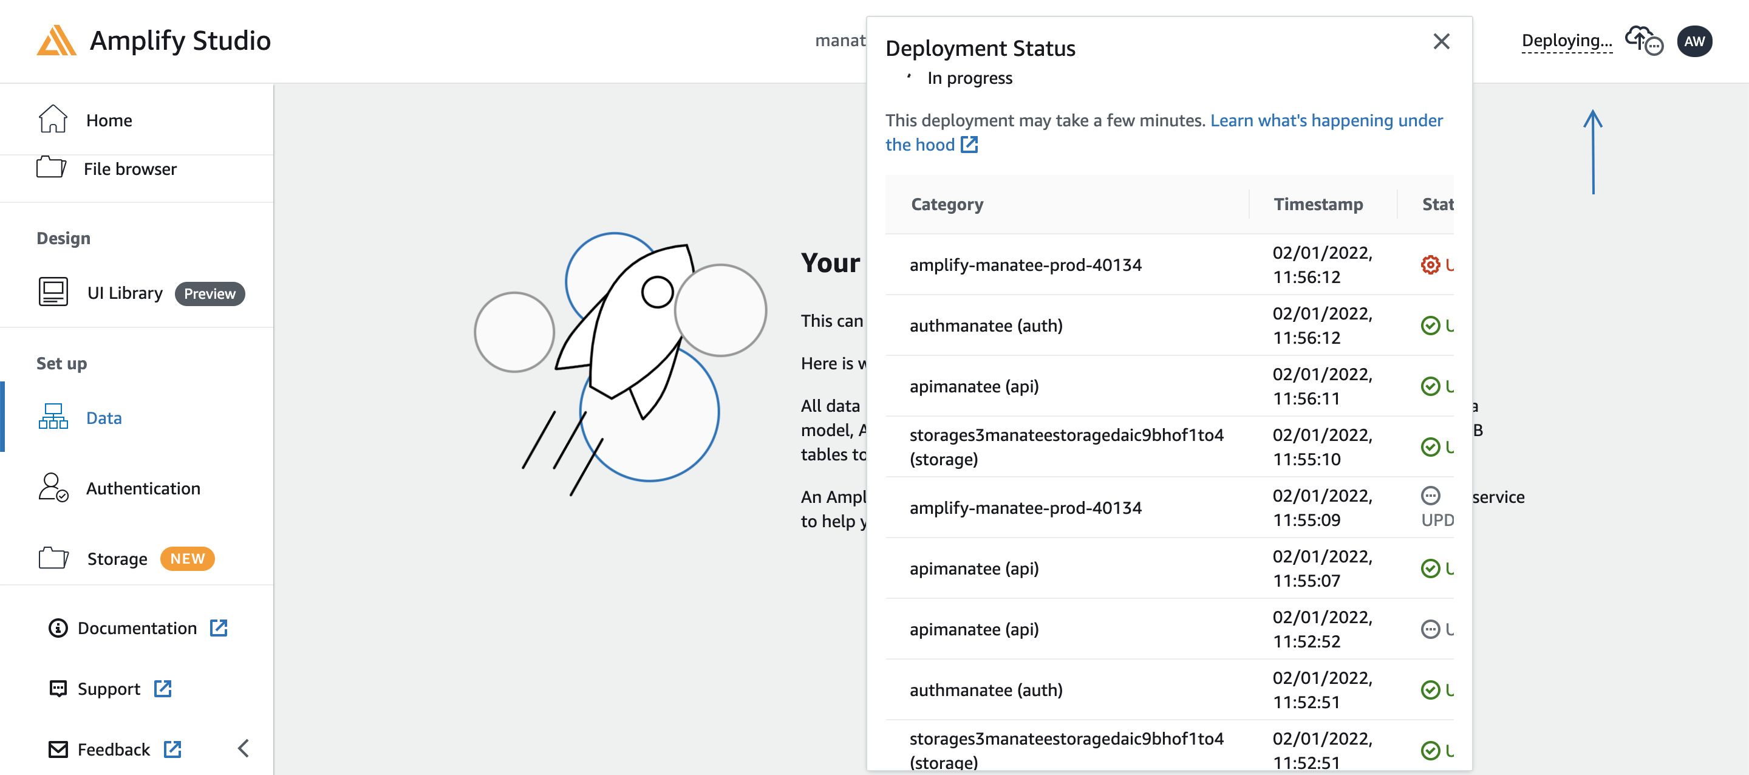Click the Feedback envelope icon

tap(58, 748)
